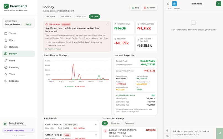Click the Batches layers icon

coord(6,47)
